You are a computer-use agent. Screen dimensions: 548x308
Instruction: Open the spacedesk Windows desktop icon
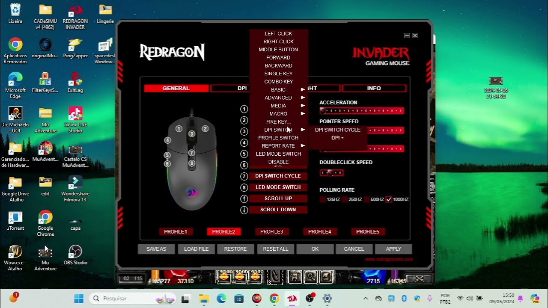(x=105, y=51)
